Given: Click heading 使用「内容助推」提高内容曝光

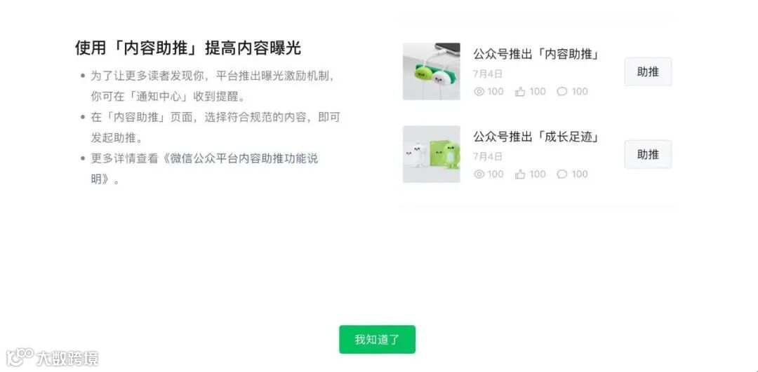Looking at the screenshot, I should point(188,48).
